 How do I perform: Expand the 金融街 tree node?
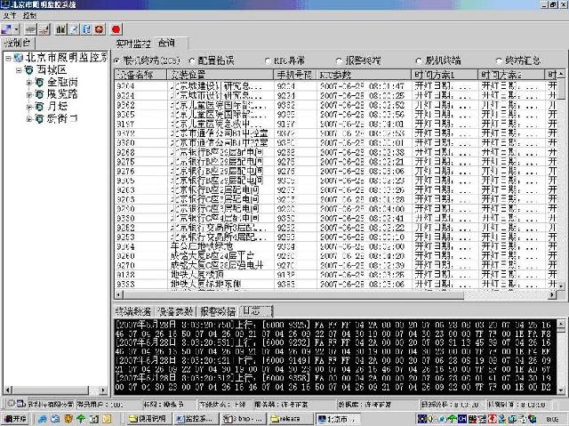29,82
